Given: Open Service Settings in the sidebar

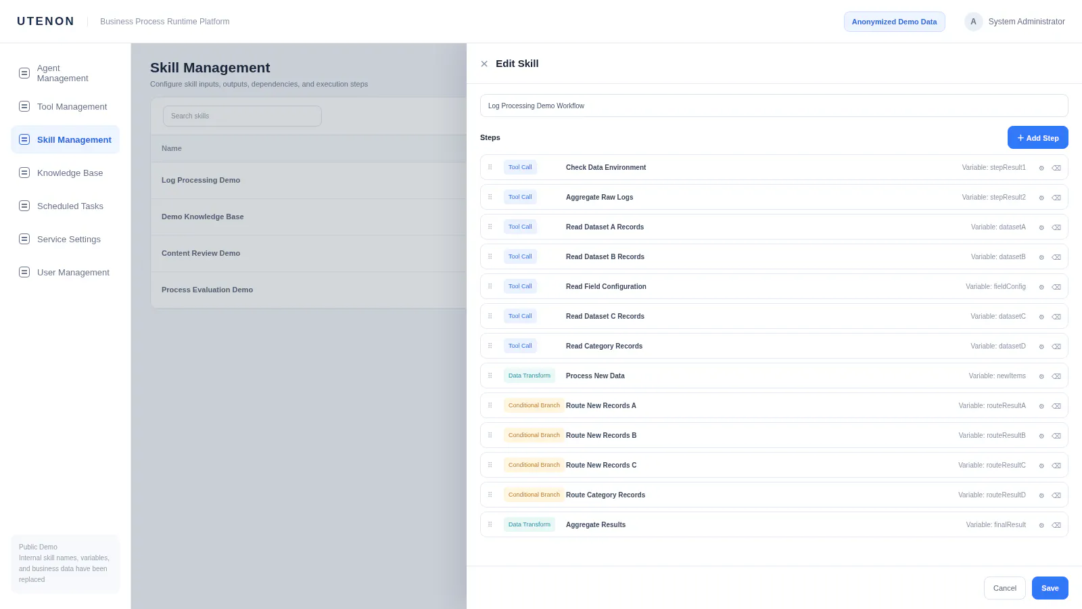Looking at the screenshot, I should [x=66, y=239].
